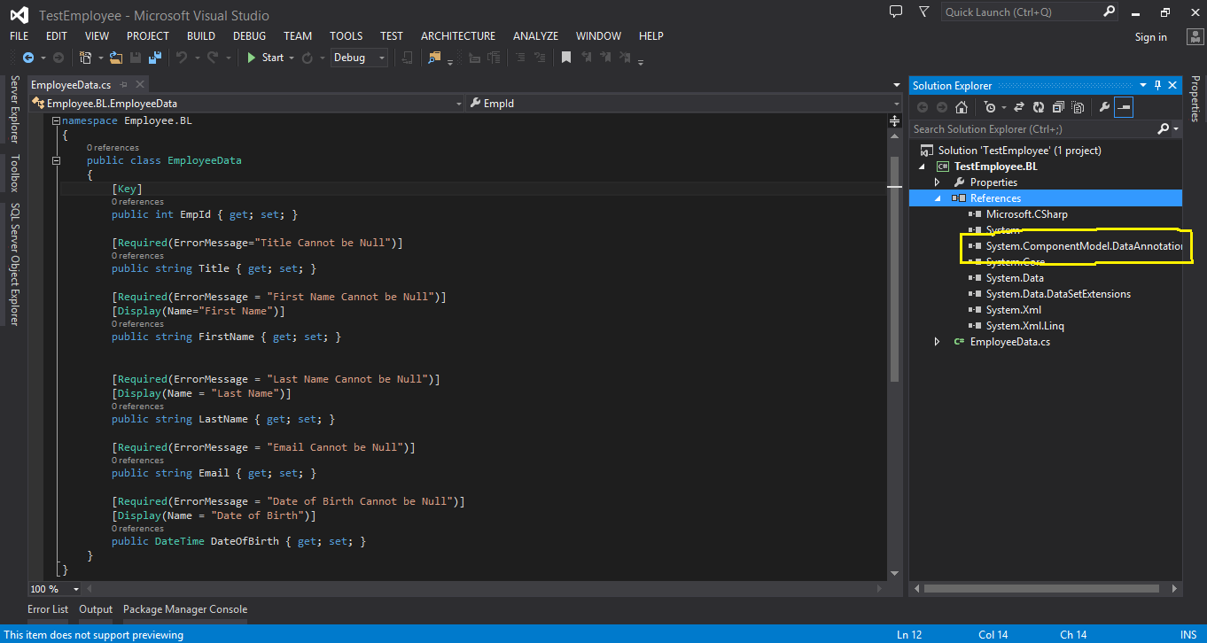
Task: Click the Sign in link
Action: pyautogui.click(x=1150, y=36)
